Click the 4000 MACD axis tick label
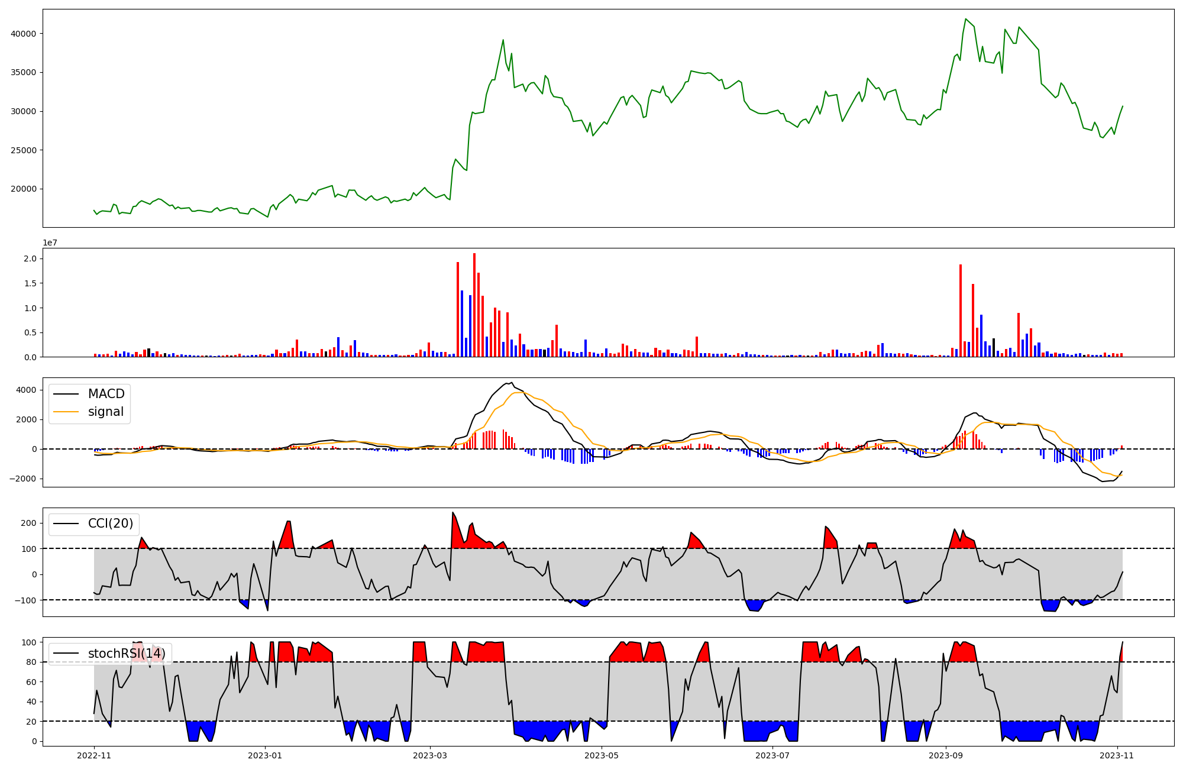Image resolution: width=1183 pixels, height=769 pixels. pyautogui.click(x=26, y=390)
